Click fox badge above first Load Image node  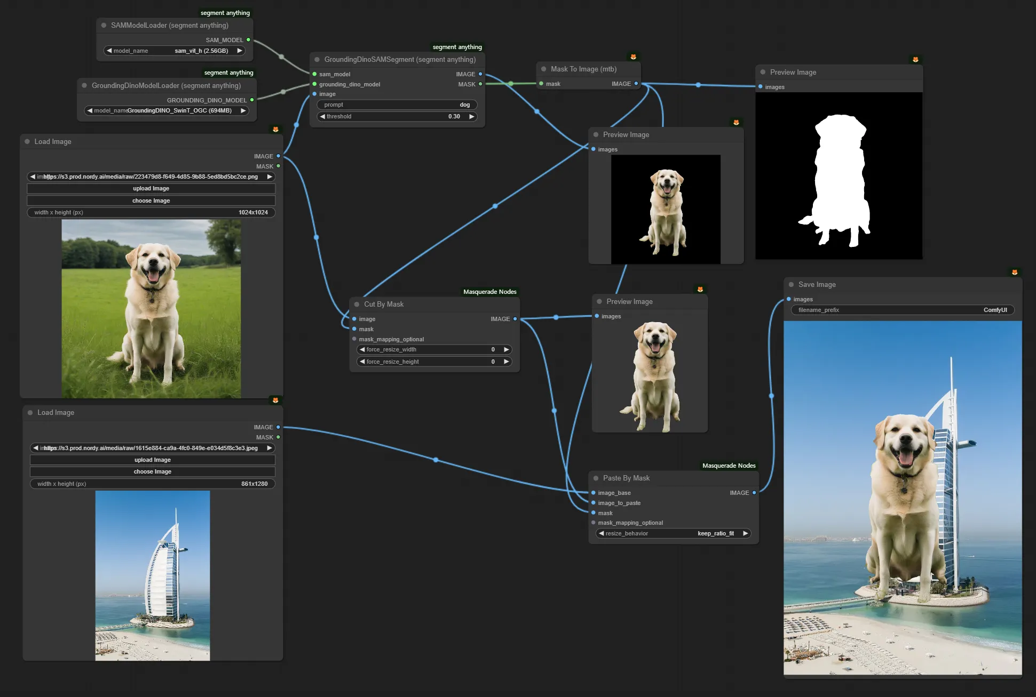pyautogui.click(x=275, y=129)
